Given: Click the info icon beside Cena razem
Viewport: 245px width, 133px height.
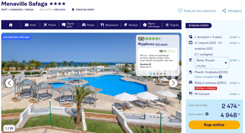Looking at the screenshot, I should click(x=207, y=114).
